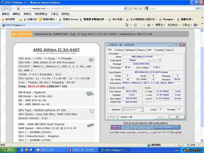204x153 pixels.
Task: Click the 網際網路 zone status indicator
Action: (x=154, y=145)
